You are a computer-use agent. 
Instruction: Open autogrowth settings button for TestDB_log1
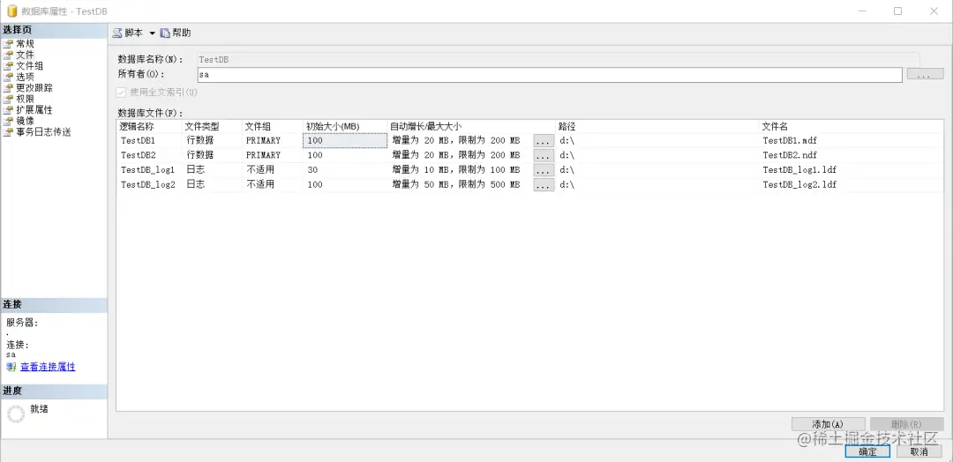pos(544,170)
